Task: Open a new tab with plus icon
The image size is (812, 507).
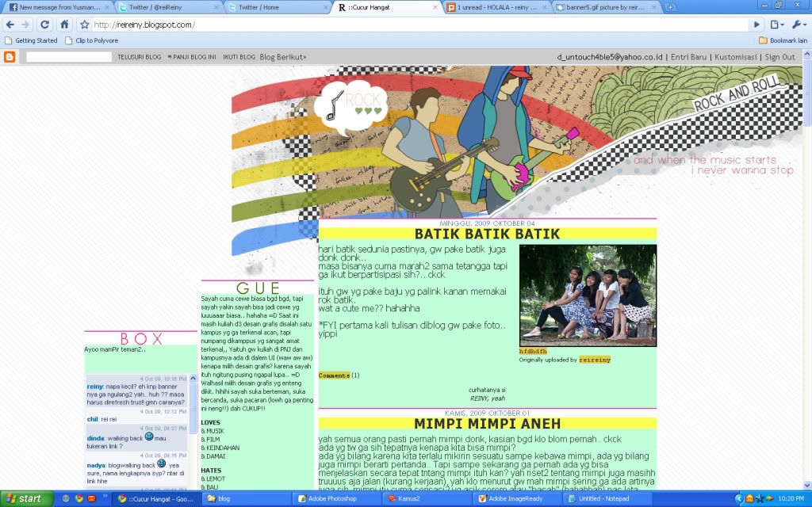Action: tap(671, 7)
